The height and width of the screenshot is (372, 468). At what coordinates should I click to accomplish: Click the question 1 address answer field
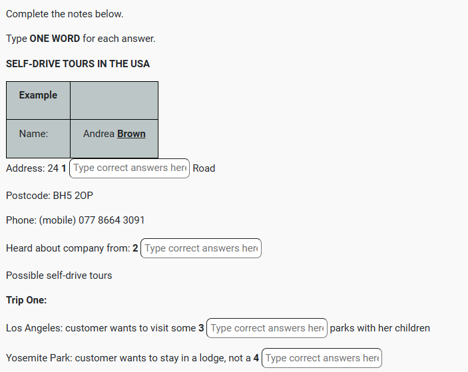(x=129, y=168)
